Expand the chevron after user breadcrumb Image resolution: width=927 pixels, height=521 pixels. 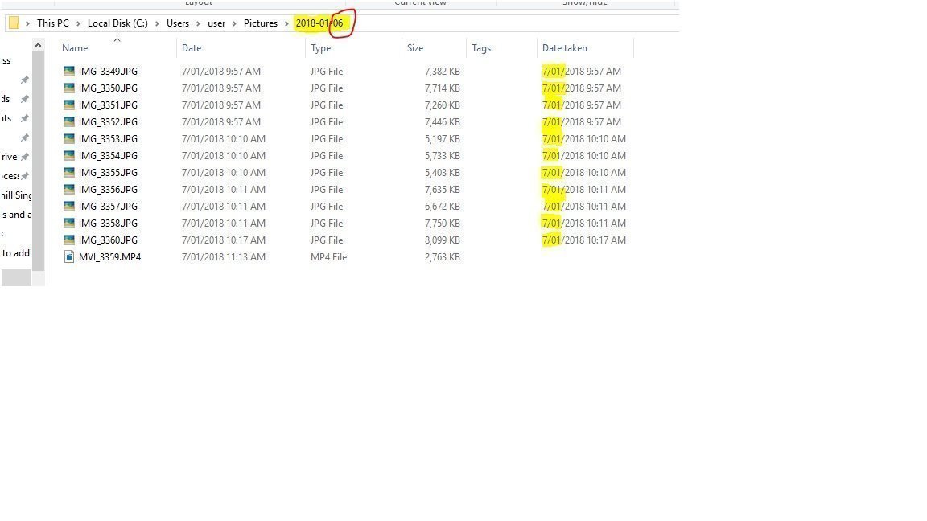coord(234,23)
